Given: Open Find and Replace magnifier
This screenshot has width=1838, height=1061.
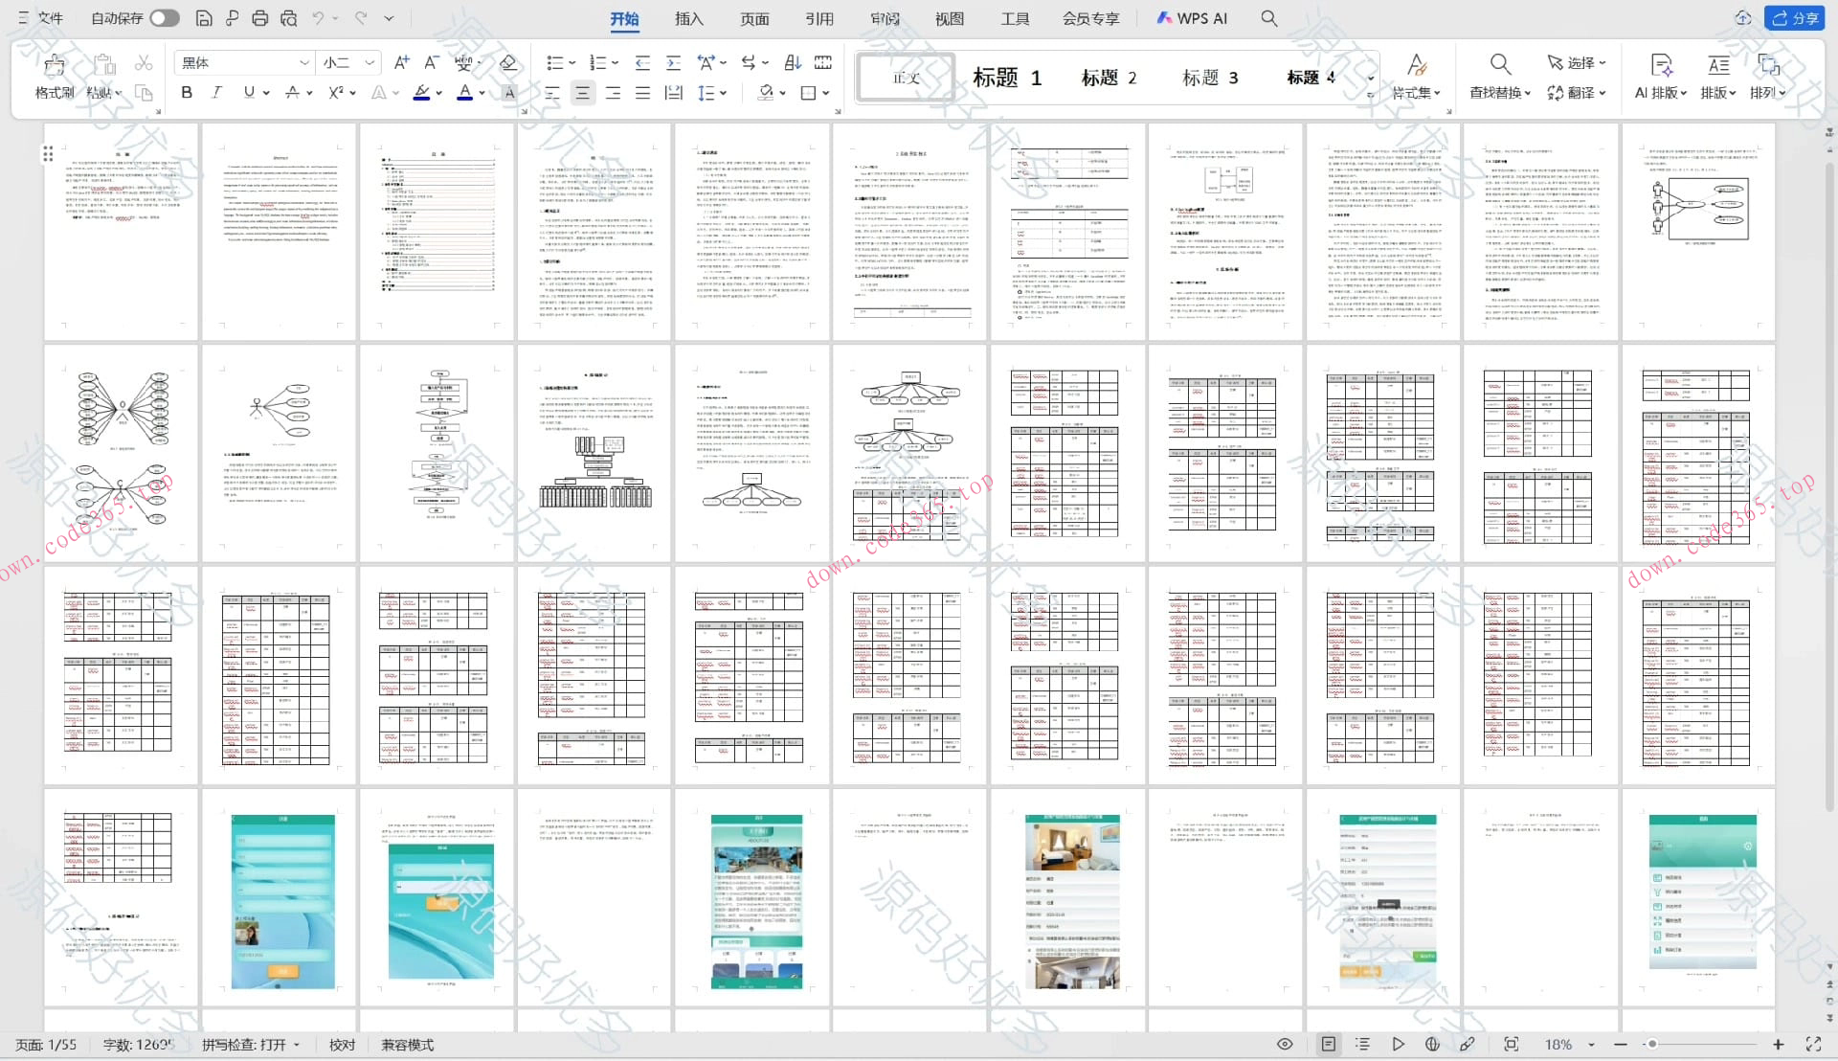Looking at the screenshot, I should pyautogui.click(x=1500, y=65).
